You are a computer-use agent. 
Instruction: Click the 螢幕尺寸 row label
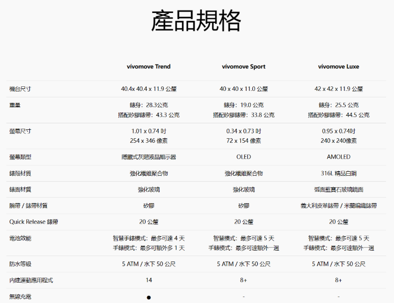20,131
